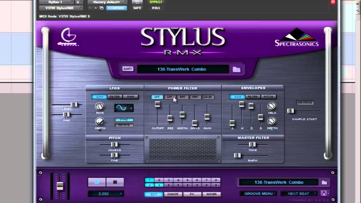The height and width of the screenshot is (203, 361).
Task: Click the RTAS button
Action: (156, 8)
